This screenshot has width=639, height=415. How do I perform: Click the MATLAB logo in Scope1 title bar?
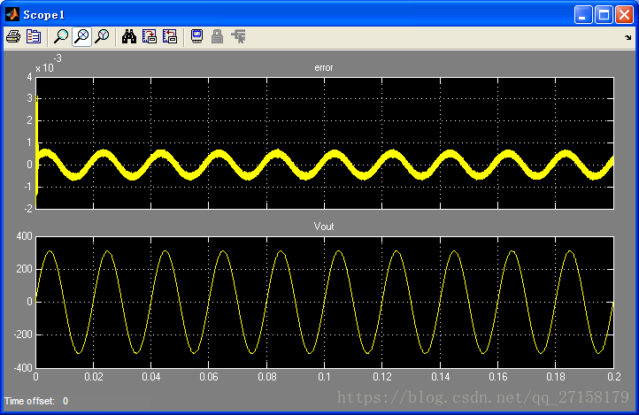point(12,15)
